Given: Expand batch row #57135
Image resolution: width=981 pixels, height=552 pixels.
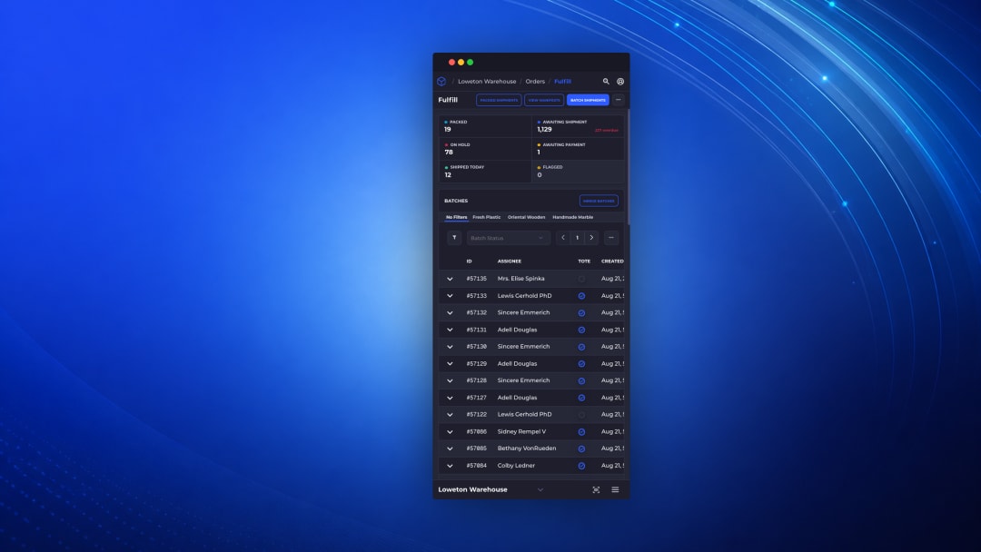Looking at the screenshot, I should (450, 279).
